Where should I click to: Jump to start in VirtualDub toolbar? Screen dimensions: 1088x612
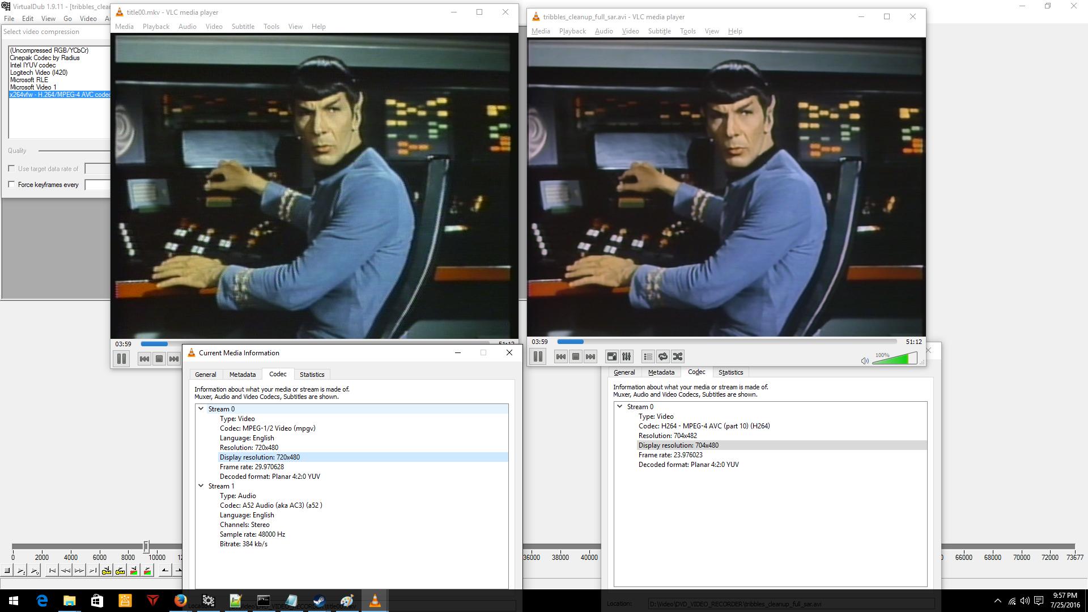click(52, 571)
